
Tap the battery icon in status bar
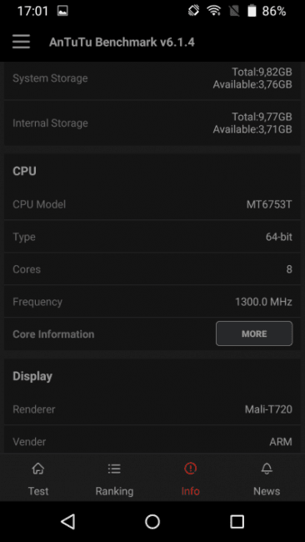pyautogui.click(x=252, y=11)
